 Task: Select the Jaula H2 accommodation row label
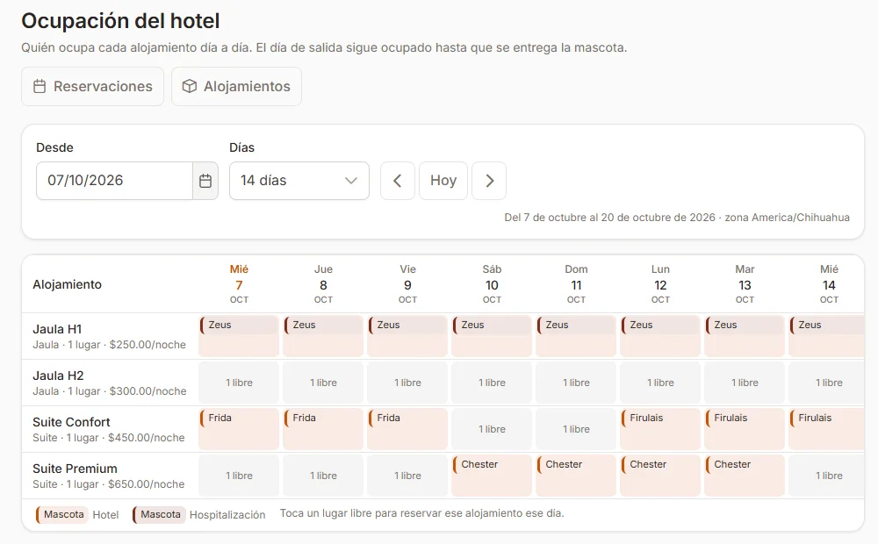click(x=109, y=383)
